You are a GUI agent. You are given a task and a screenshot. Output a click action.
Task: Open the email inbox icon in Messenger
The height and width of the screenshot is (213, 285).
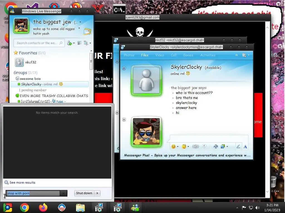click(87, 31)
